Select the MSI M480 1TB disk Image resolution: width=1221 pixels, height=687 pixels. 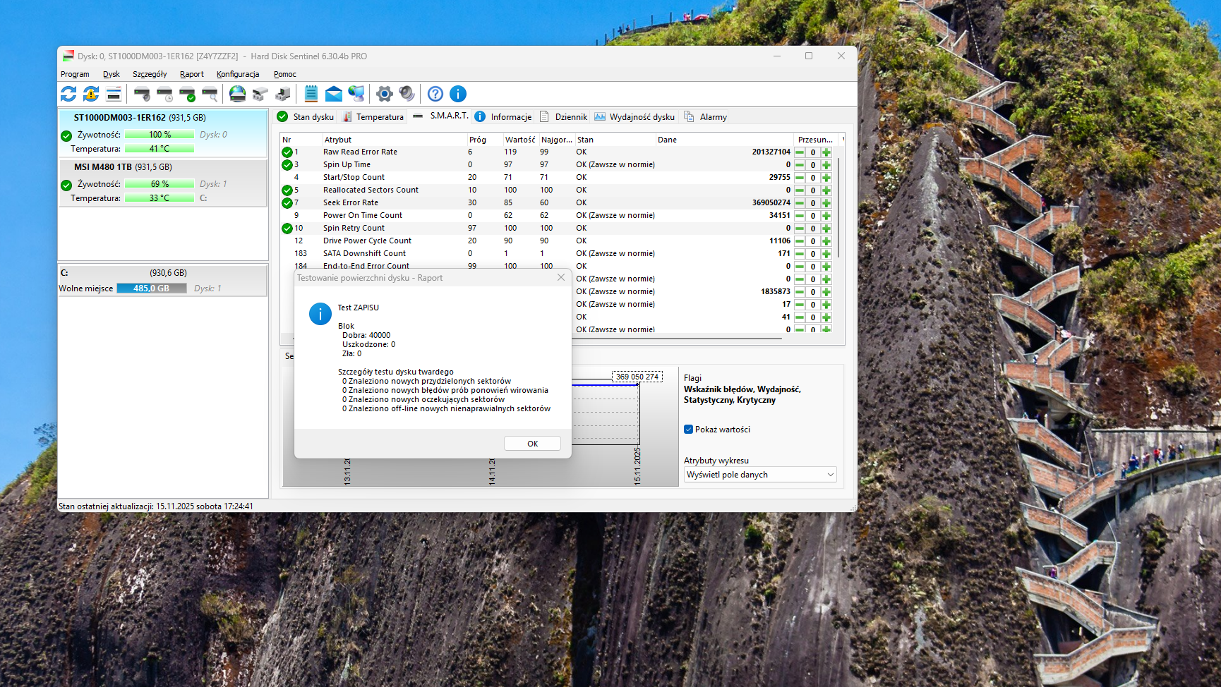click(x=104, y=167)
